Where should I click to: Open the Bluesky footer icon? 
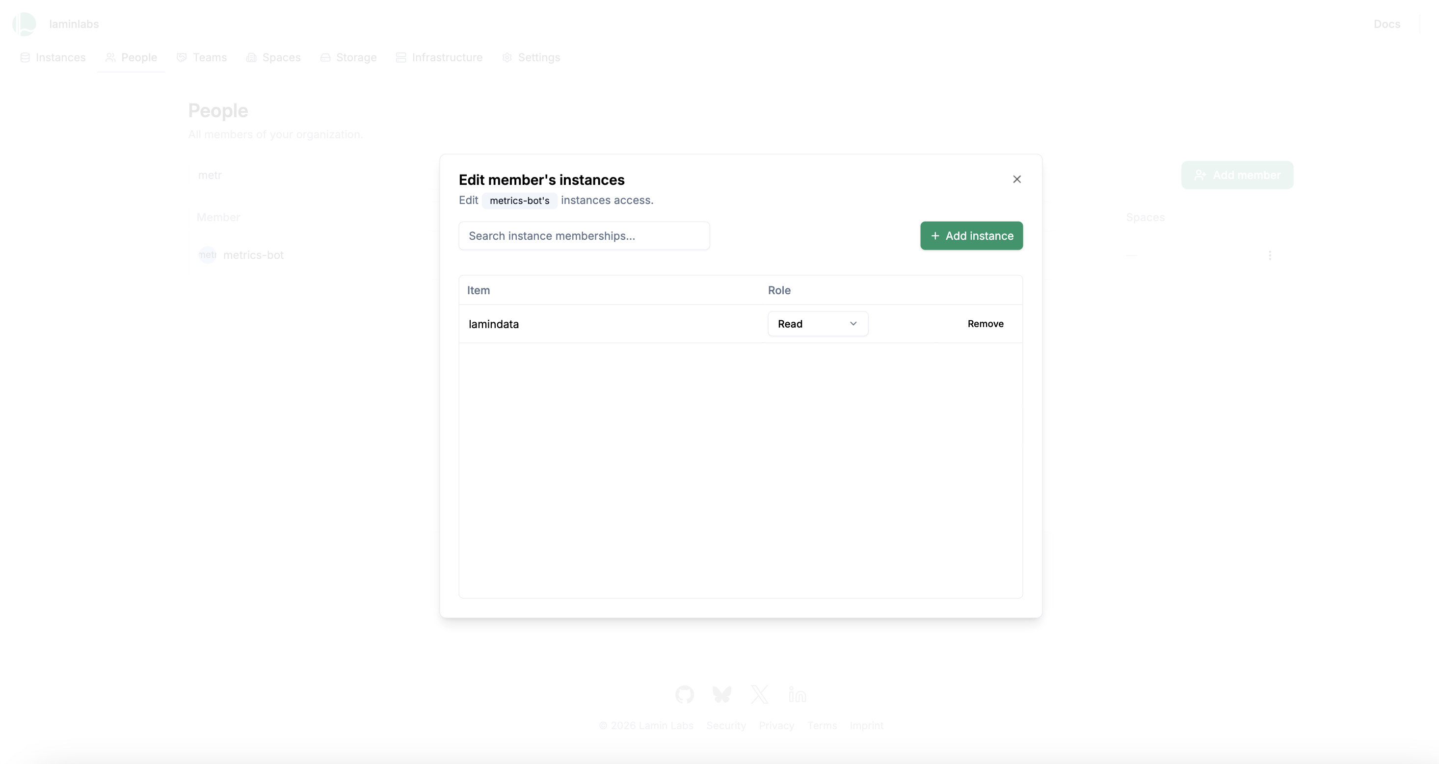[722, 694]
